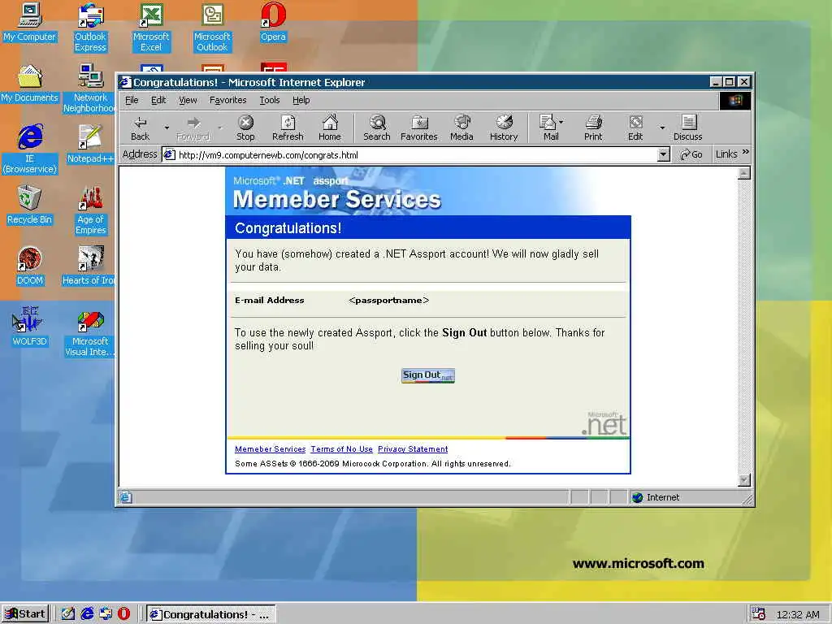Open the Privacy Statement link
This screenshot has width=832, height=624.
pos(413,448)
